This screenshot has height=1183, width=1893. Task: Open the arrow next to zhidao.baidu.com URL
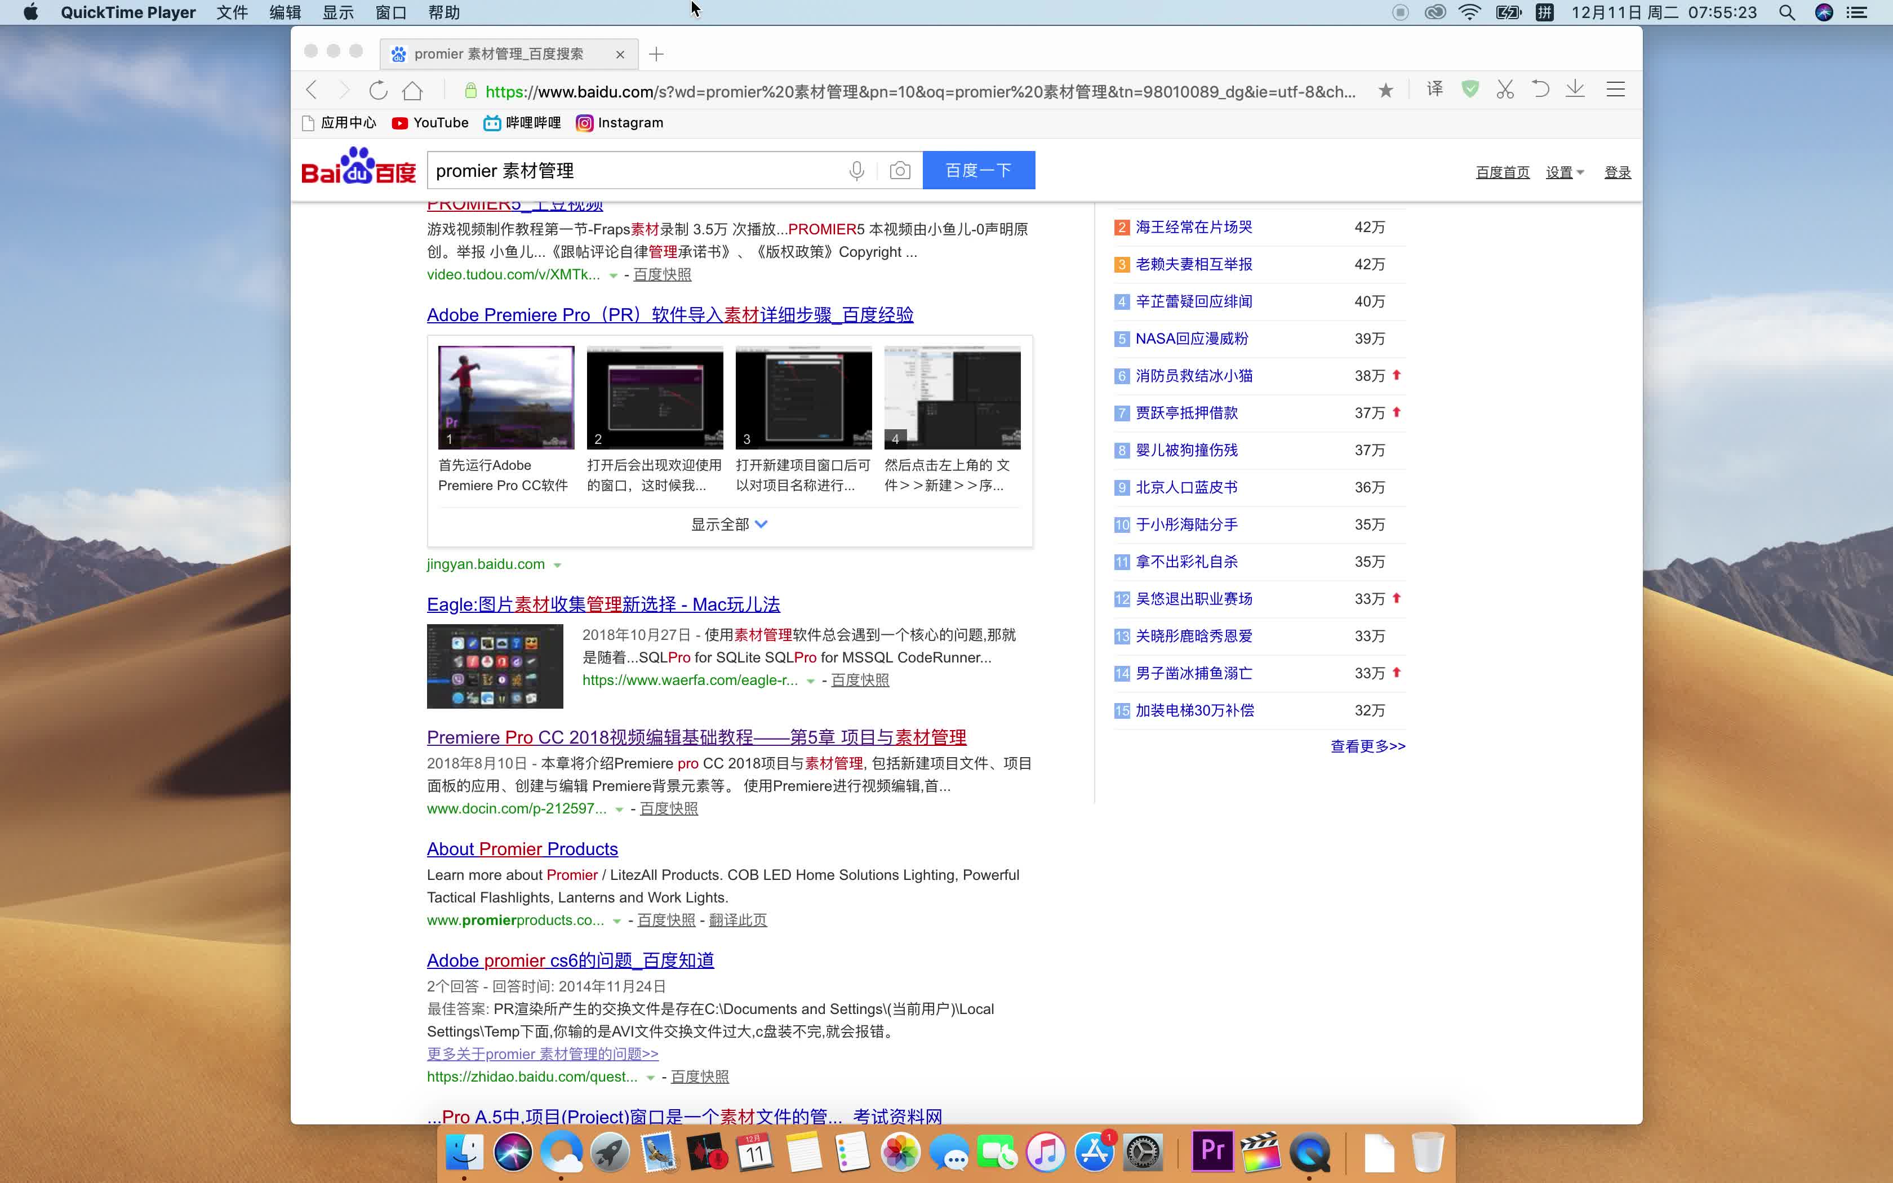(x=650, y=1078)
